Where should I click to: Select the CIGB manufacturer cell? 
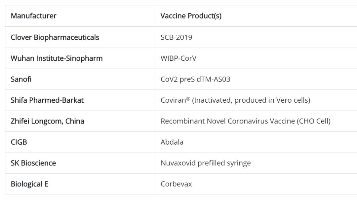click(19, 142)
